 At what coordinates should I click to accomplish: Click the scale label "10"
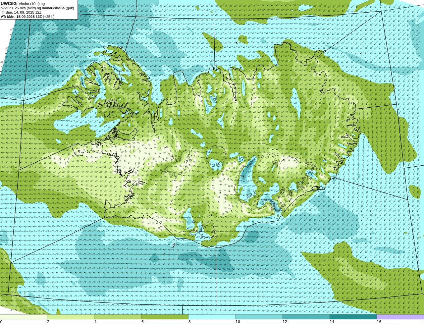(238, 322)
